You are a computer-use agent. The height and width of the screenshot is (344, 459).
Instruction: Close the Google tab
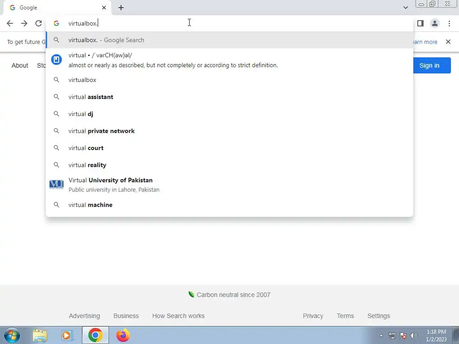[x=104, y=8]
